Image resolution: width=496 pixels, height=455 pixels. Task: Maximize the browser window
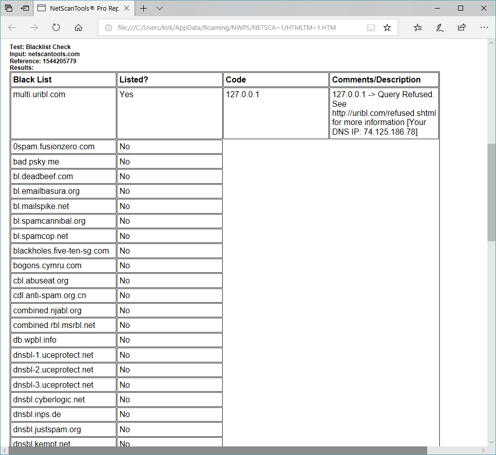coord(461,8)
